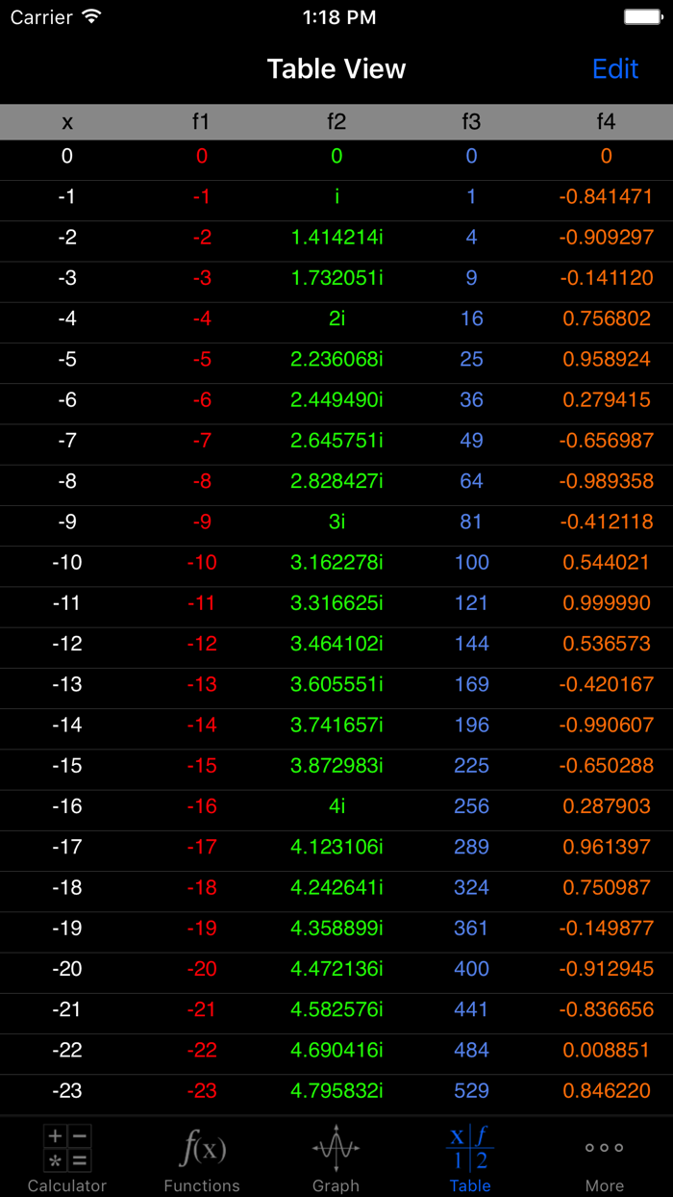Select the f4 value 0.961397
This screenshot has width=673, height=1197.
tap(606, 847)
